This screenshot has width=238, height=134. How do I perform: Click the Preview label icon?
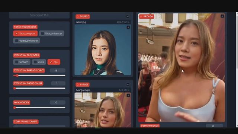tap(141, 16)
